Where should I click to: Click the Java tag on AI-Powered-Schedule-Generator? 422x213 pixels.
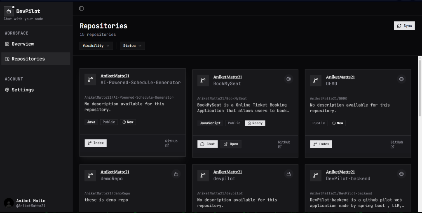tap(91, 122)
